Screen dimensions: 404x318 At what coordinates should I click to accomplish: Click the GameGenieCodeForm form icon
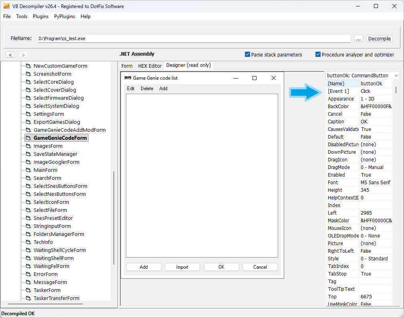pyautogui.click(x=28, y=138)
